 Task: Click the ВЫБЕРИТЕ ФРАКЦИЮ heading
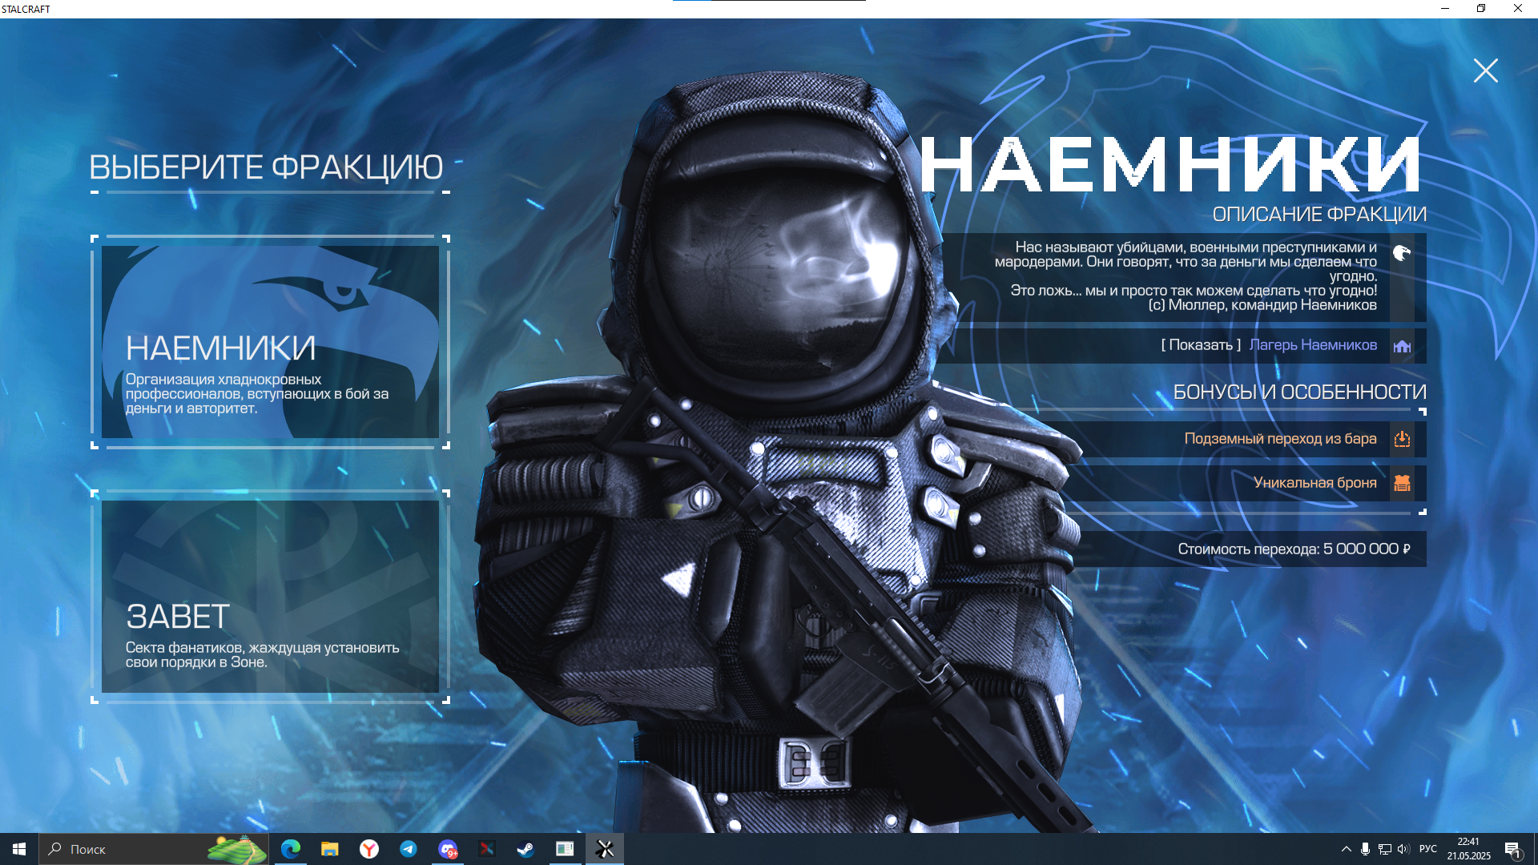pyautogui.click(x=266, y=167)
